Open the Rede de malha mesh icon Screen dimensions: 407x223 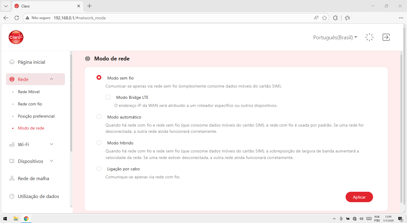coord(12,178)
